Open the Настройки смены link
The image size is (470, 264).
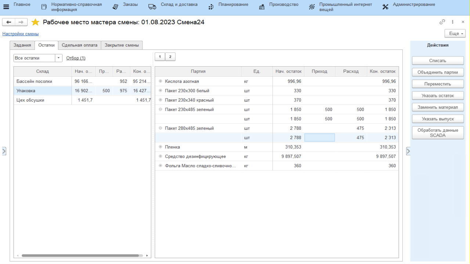pos(21,34)
